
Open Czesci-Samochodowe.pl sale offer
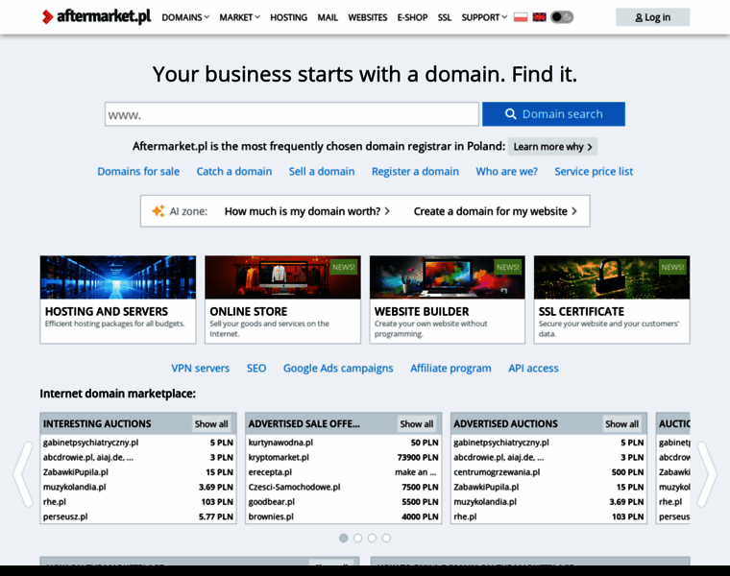294,487
